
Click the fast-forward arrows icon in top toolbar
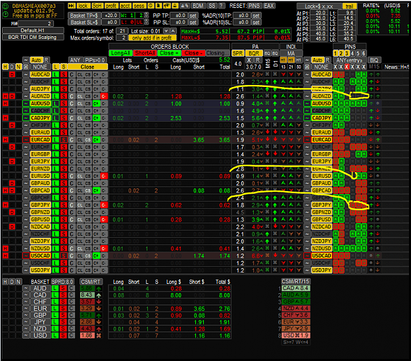pos(72,6)
